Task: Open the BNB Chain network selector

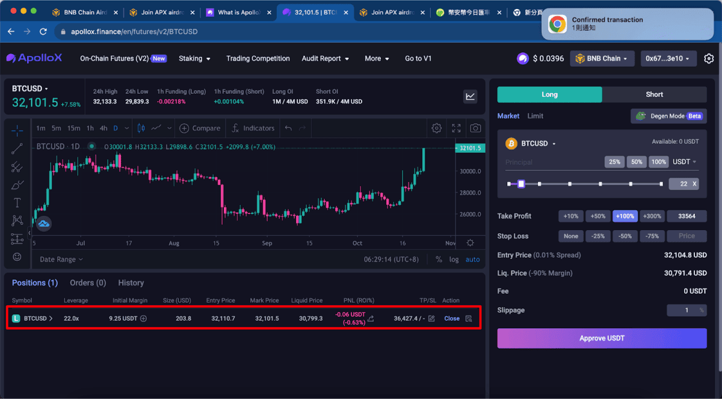Action: click(602, 58)
